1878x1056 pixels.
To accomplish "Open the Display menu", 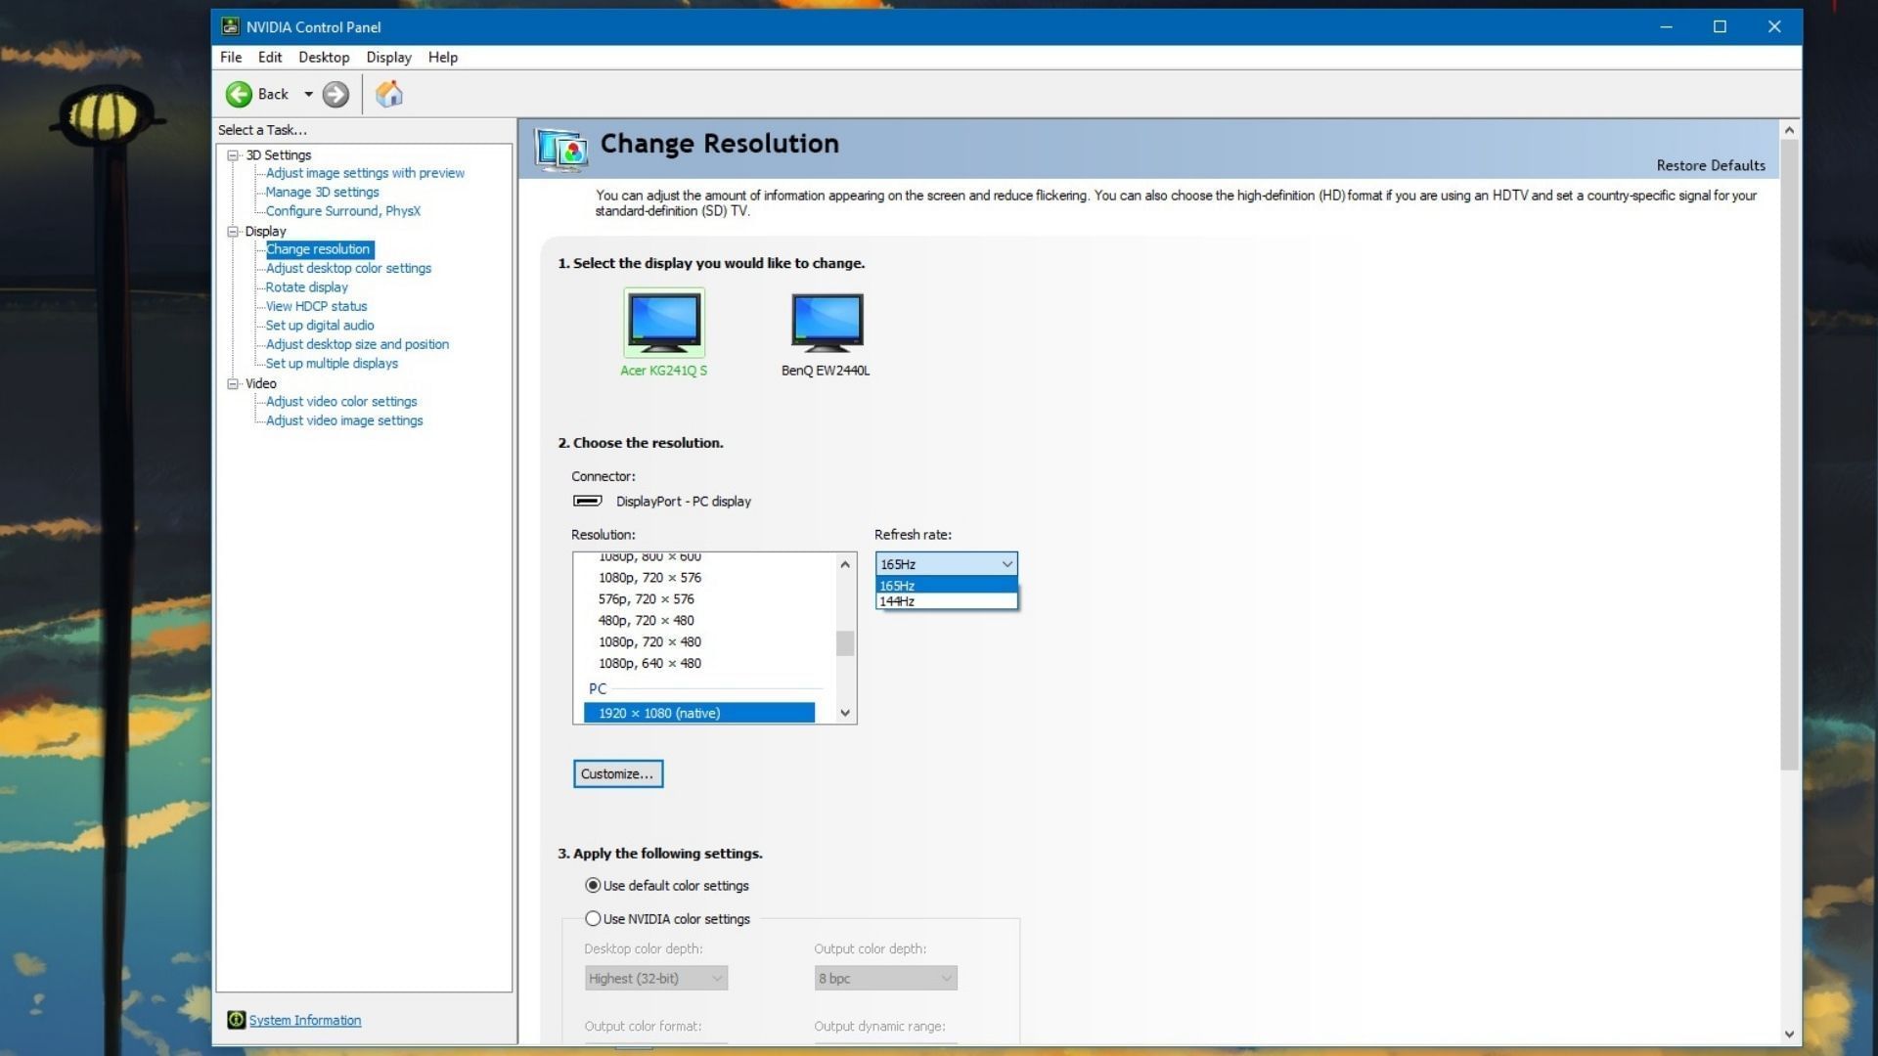I will pyautogui.click(x=388, y=57).
